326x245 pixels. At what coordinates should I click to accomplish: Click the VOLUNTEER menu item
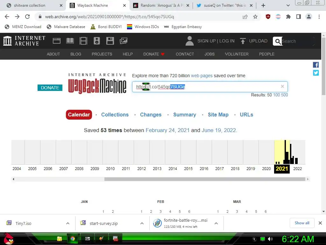pyautogui.click(x=237, y=54)
